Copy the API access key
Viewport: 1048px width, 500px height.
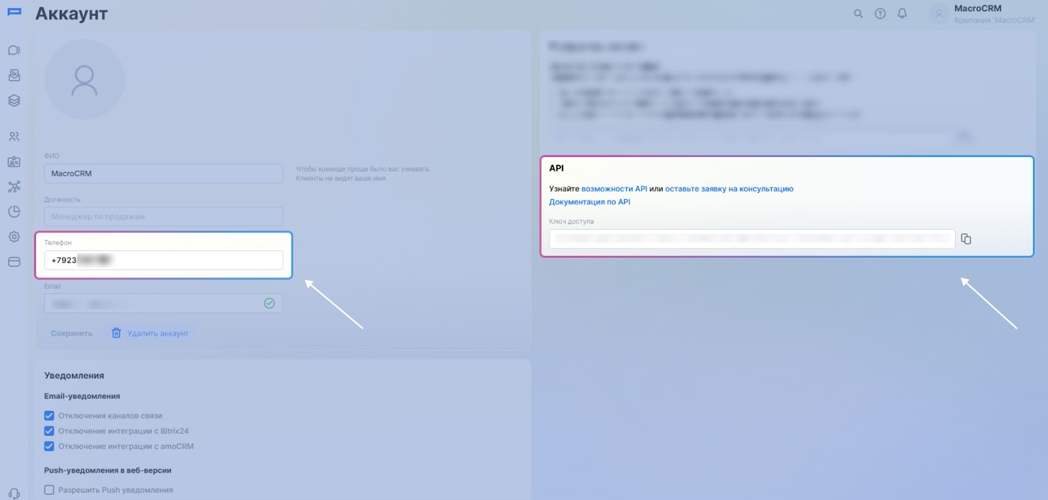pos(965,239)
